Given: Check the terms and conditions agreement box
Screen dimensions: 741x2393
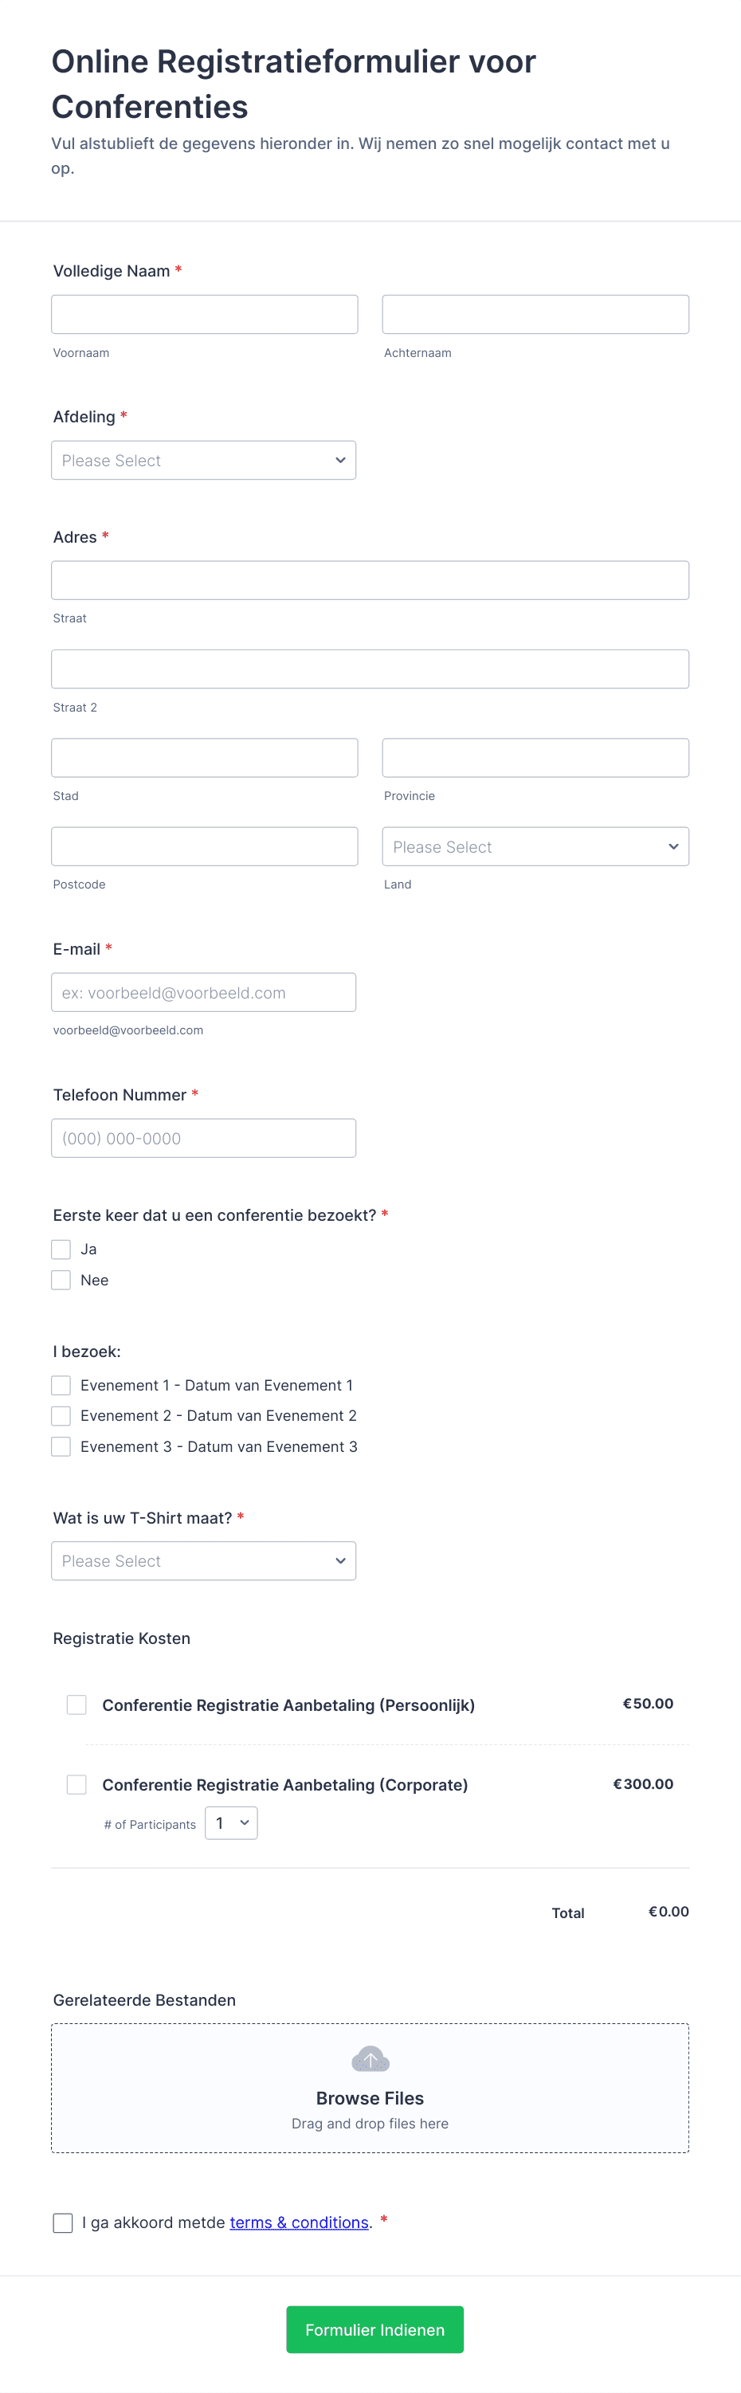Looking at the screenshot, I should [x=62, y=2222].
